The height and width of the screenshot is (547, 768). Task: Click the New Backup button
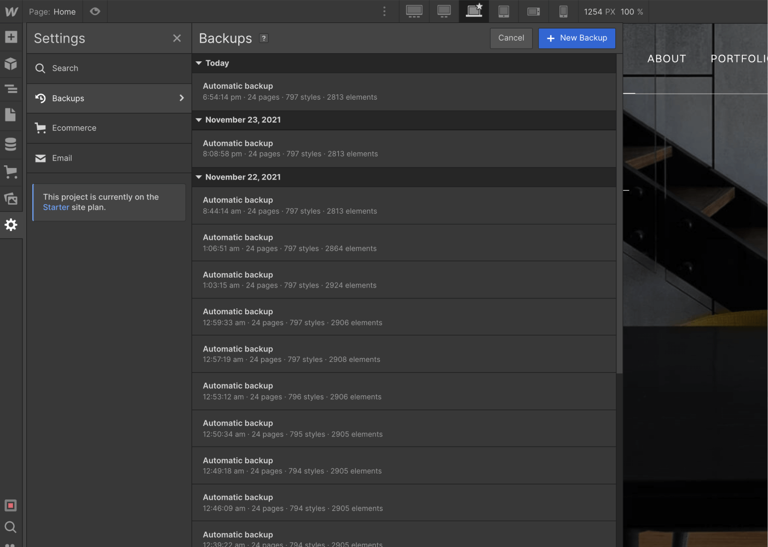point(577,38)
